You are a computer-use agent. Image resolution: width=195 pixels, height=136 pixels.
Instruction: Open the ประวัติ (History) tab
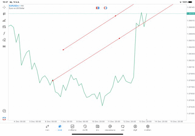tap(85, 128)
